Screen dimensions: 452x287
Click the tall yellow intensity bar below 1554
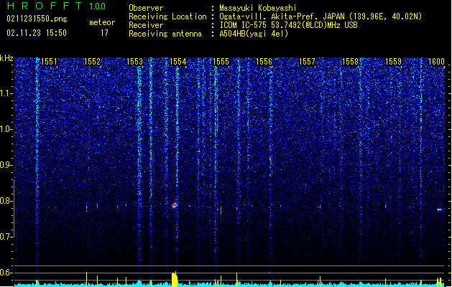175,279
